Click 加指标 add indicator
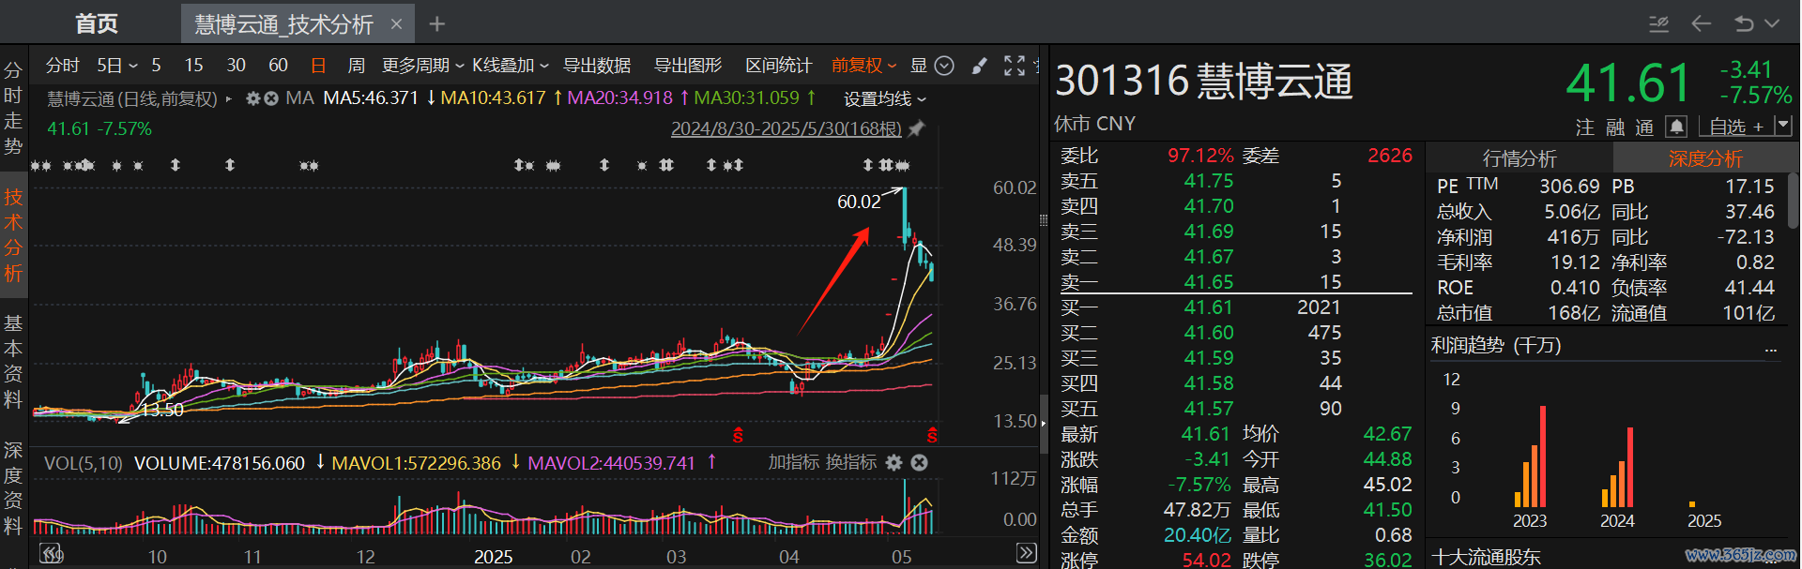Image resolution: width=1802 pixels, height=569 pixels. pyautogui.click(x=794, y=462)
